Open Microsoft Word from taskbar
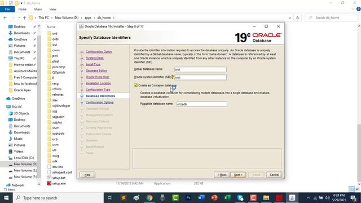 [201, 198]
